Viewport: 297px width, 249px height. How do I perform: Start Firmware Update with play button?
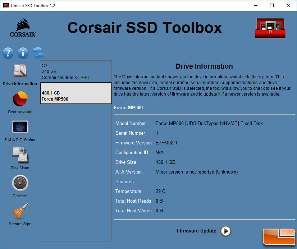tap(225, 231)
